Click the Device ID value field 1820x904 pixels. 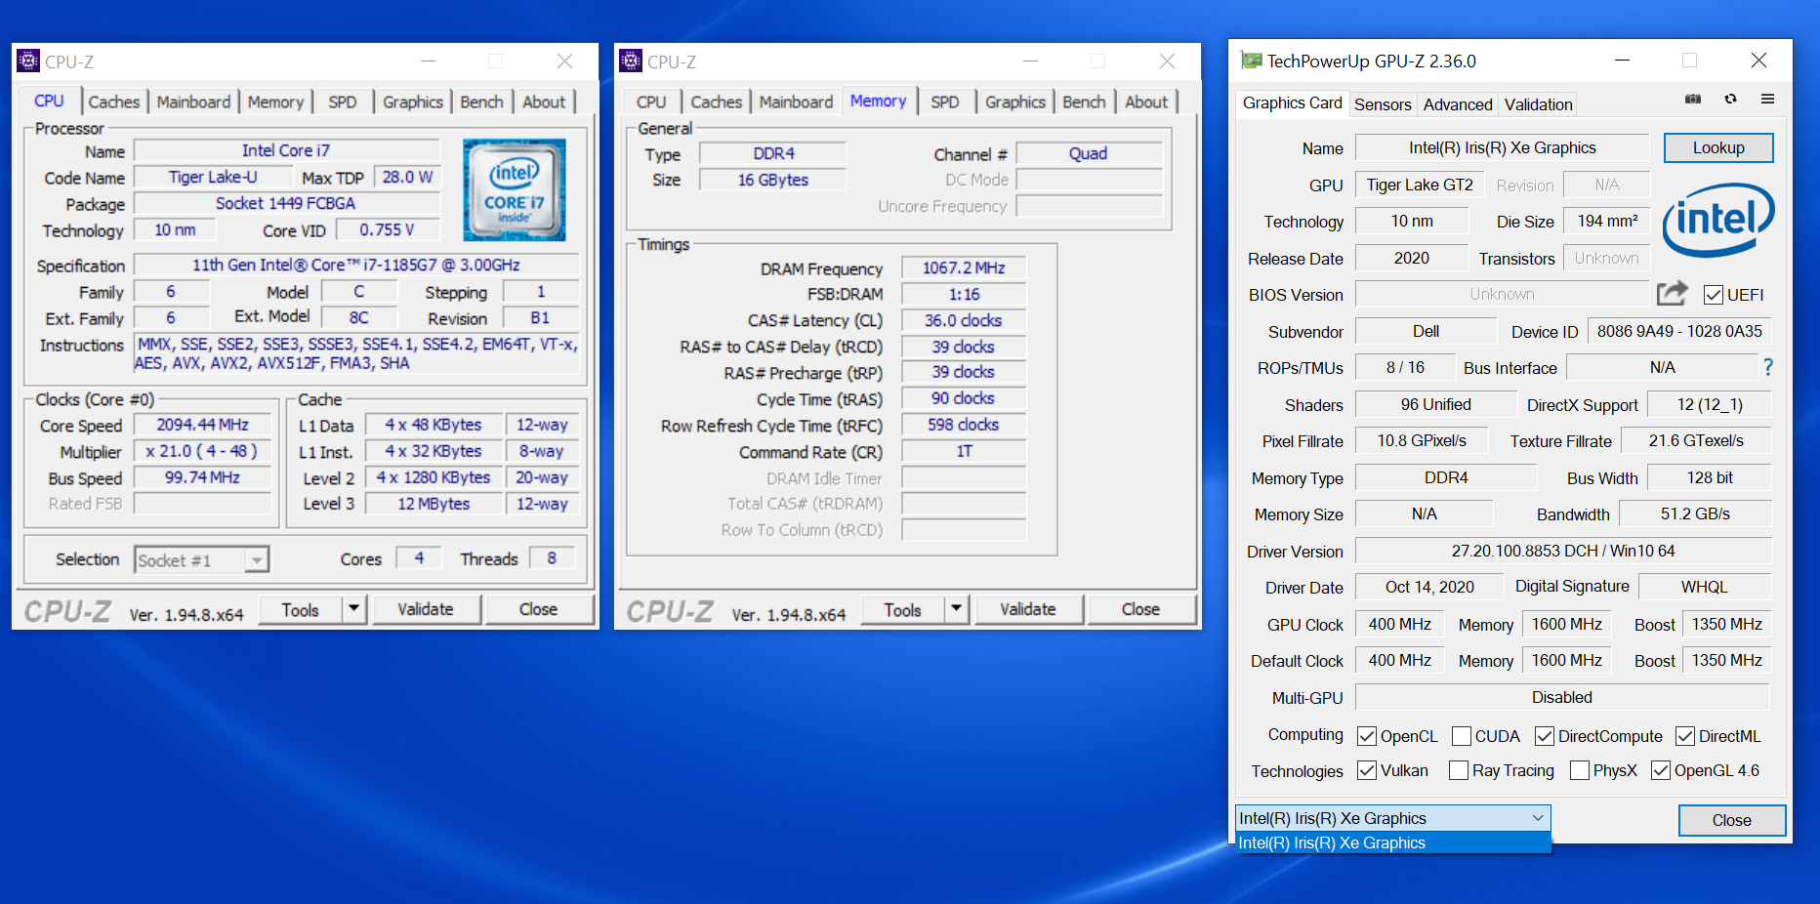tap(1679, 331)
